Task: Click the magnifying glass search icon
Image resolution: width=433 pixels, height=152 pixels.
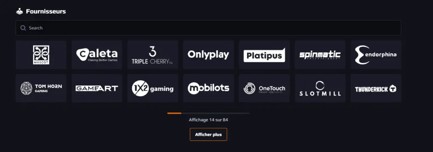Action: pyautogui.click(x=23, y=28)
